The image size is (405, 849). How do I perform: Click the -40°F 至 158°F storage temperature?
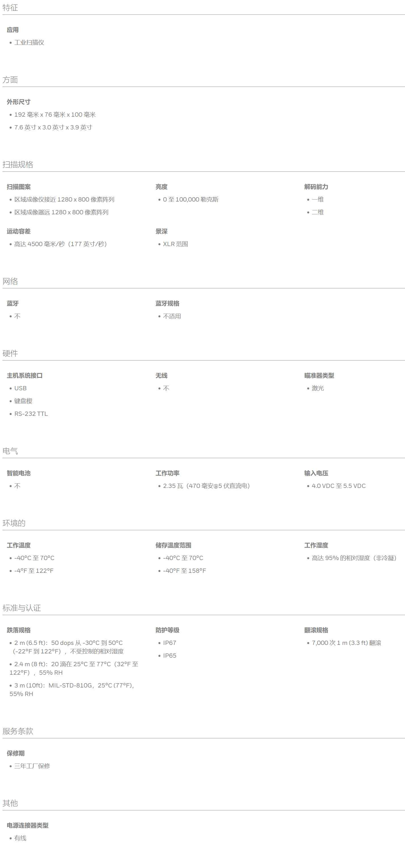pos(185,571)
